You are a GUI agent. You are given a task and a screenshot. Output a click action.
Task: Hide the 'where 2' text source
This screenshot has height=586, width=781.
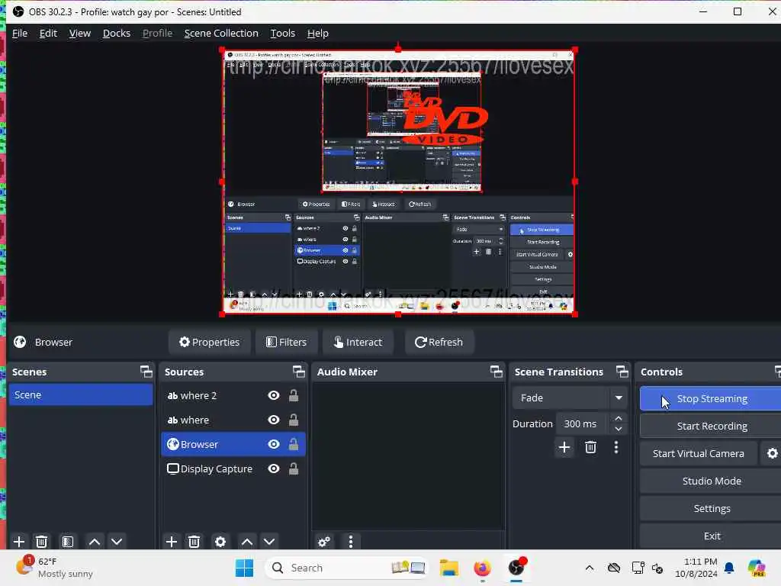click(x=274, y=395)
